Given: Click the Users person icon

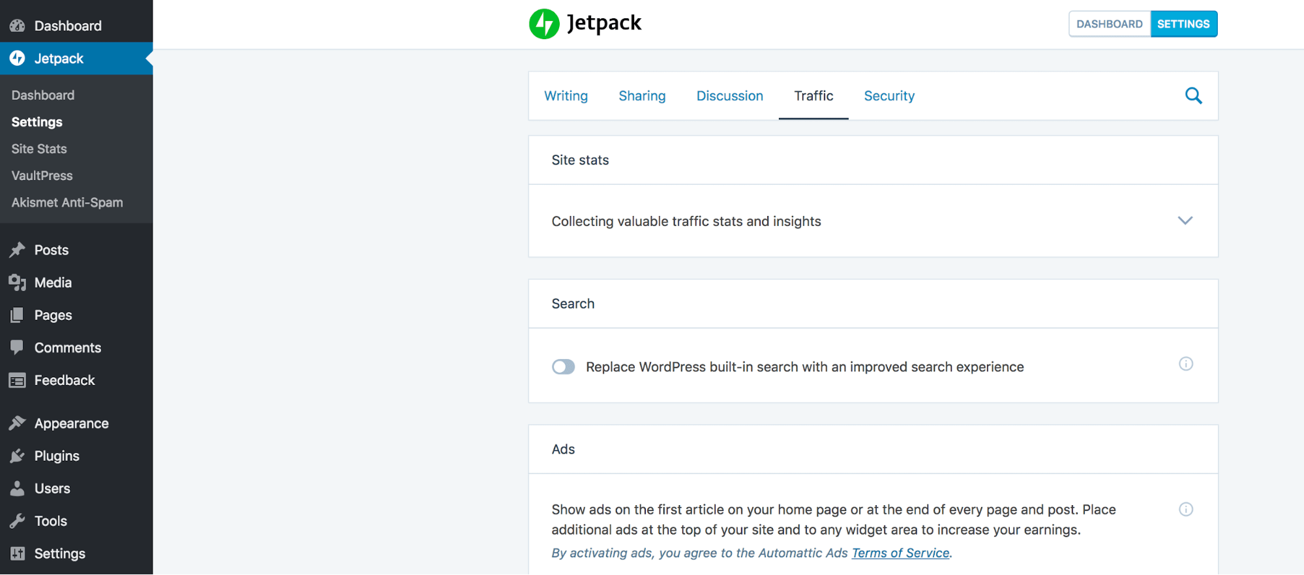Looking at the screenshot, I should click(x=18, y=489).
